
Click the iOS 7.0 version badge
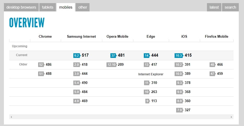(179, 110)
